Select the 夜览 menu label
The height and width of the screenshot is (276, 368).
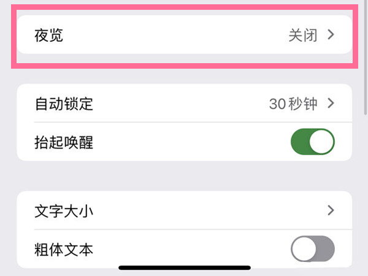pos(49,35)
